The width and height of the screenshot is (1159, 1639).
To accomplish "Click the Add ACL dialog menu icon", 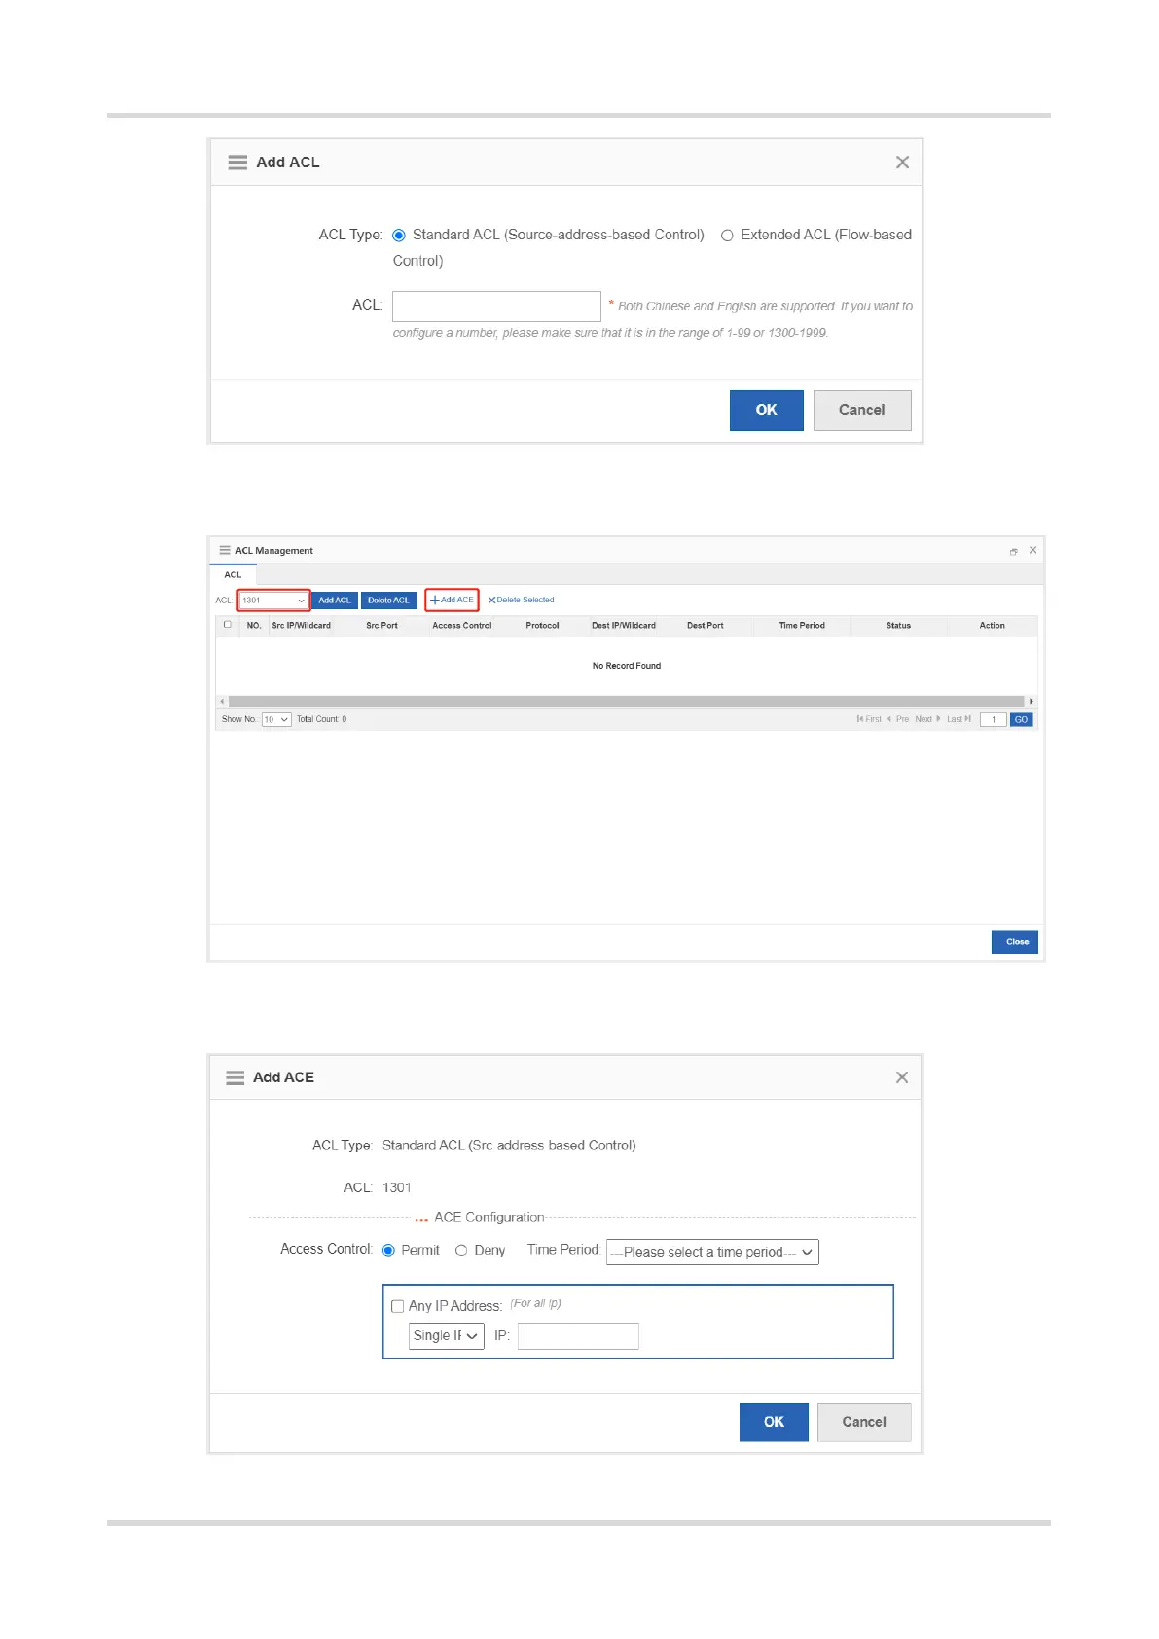I will coord(237,163).
